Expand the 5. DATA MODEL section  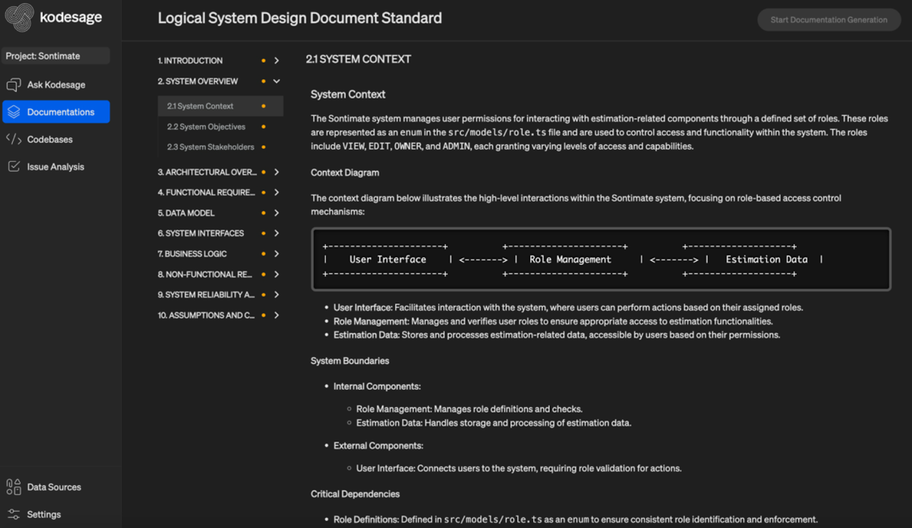pyautogui.click(x=277, y=213)
